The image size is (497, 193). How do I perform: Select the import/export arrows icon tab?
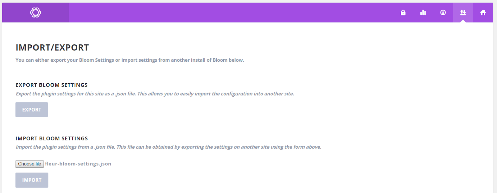pos(463,12)
